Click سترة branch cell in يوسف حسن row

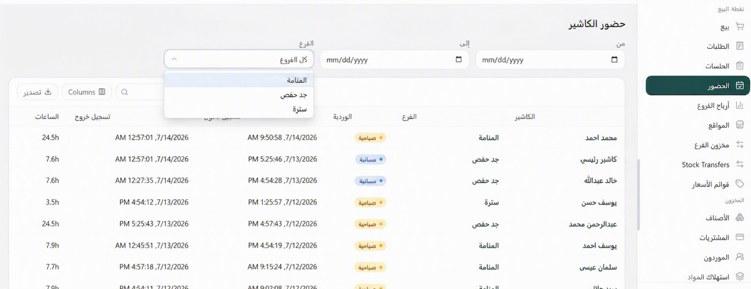click(491, 203)
